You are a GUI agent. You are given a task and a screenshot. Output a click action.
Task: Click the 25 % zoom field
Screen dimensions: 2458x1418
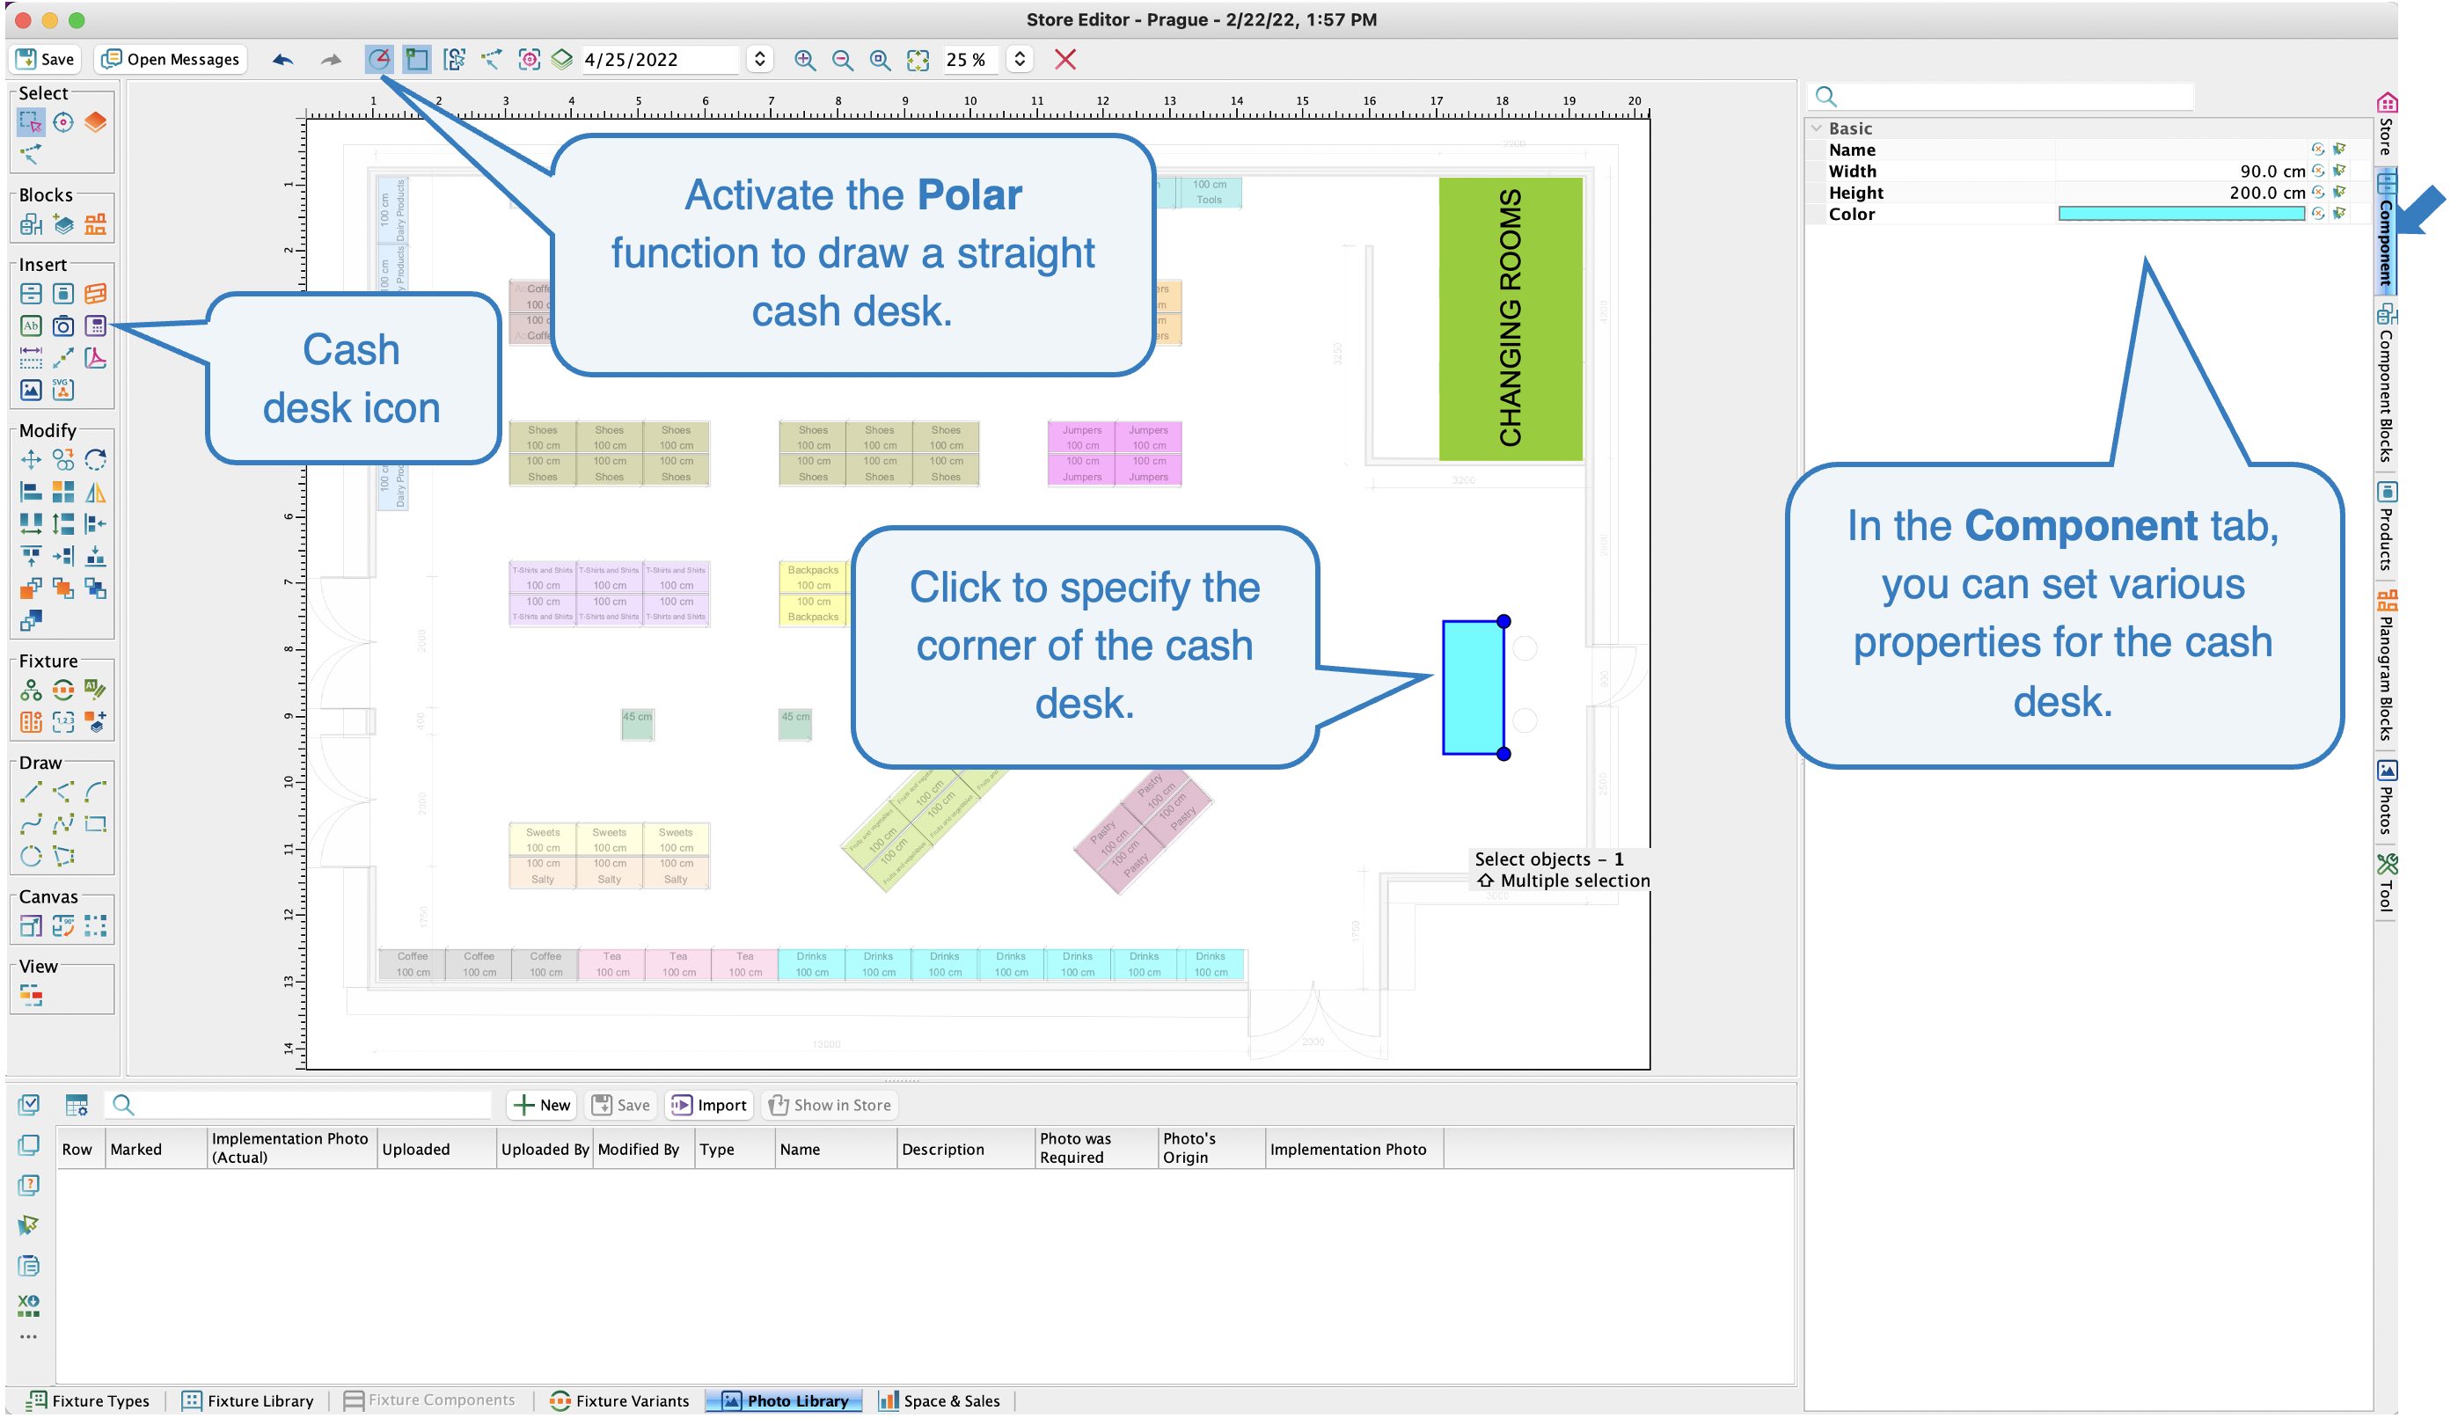[971, 60]
